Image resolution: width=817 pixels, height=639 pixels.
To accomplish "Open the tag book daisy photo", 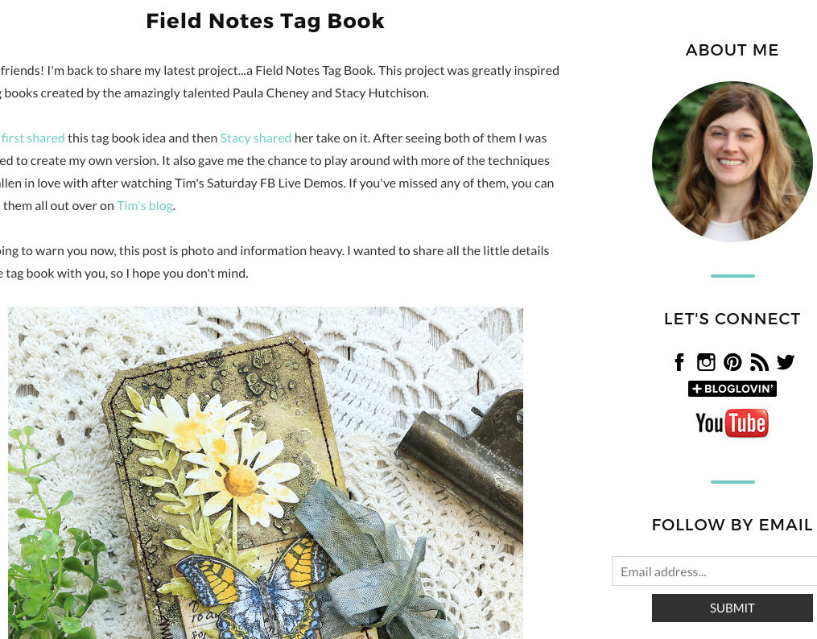I will pos(265,473).
